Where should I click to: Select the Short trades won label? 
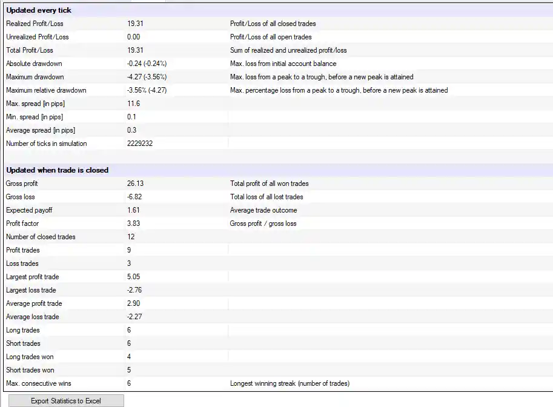pos(30,370)
